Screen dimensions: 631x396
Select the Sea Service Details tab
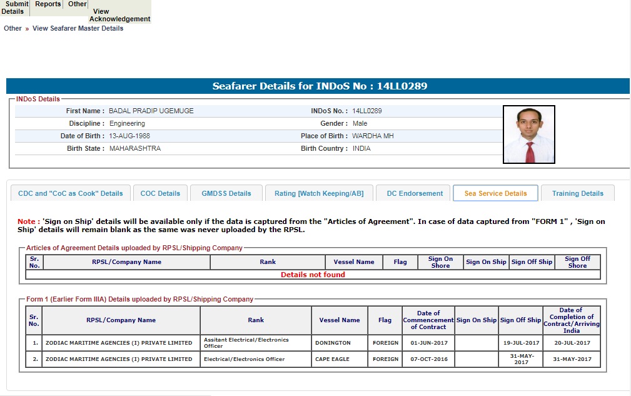point(495,193)
